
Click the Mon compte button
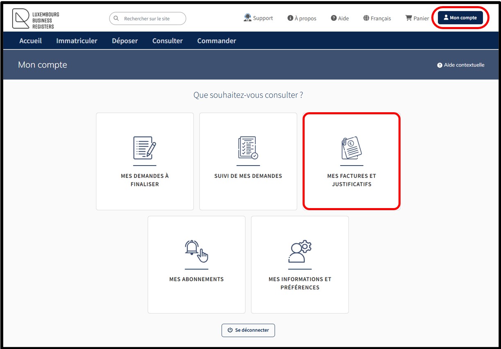(x=460, y=18)
